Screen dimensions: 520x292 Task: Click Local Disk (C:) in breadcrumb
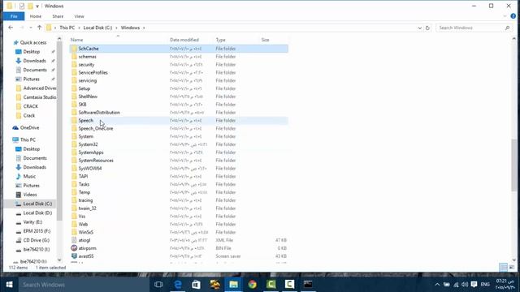[97, 28]
